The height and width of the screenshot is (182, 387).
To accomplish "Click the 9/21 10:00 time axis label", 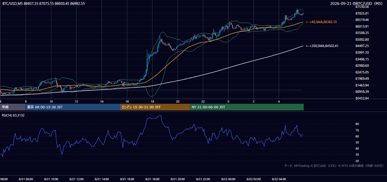I will tap(51, 179).
